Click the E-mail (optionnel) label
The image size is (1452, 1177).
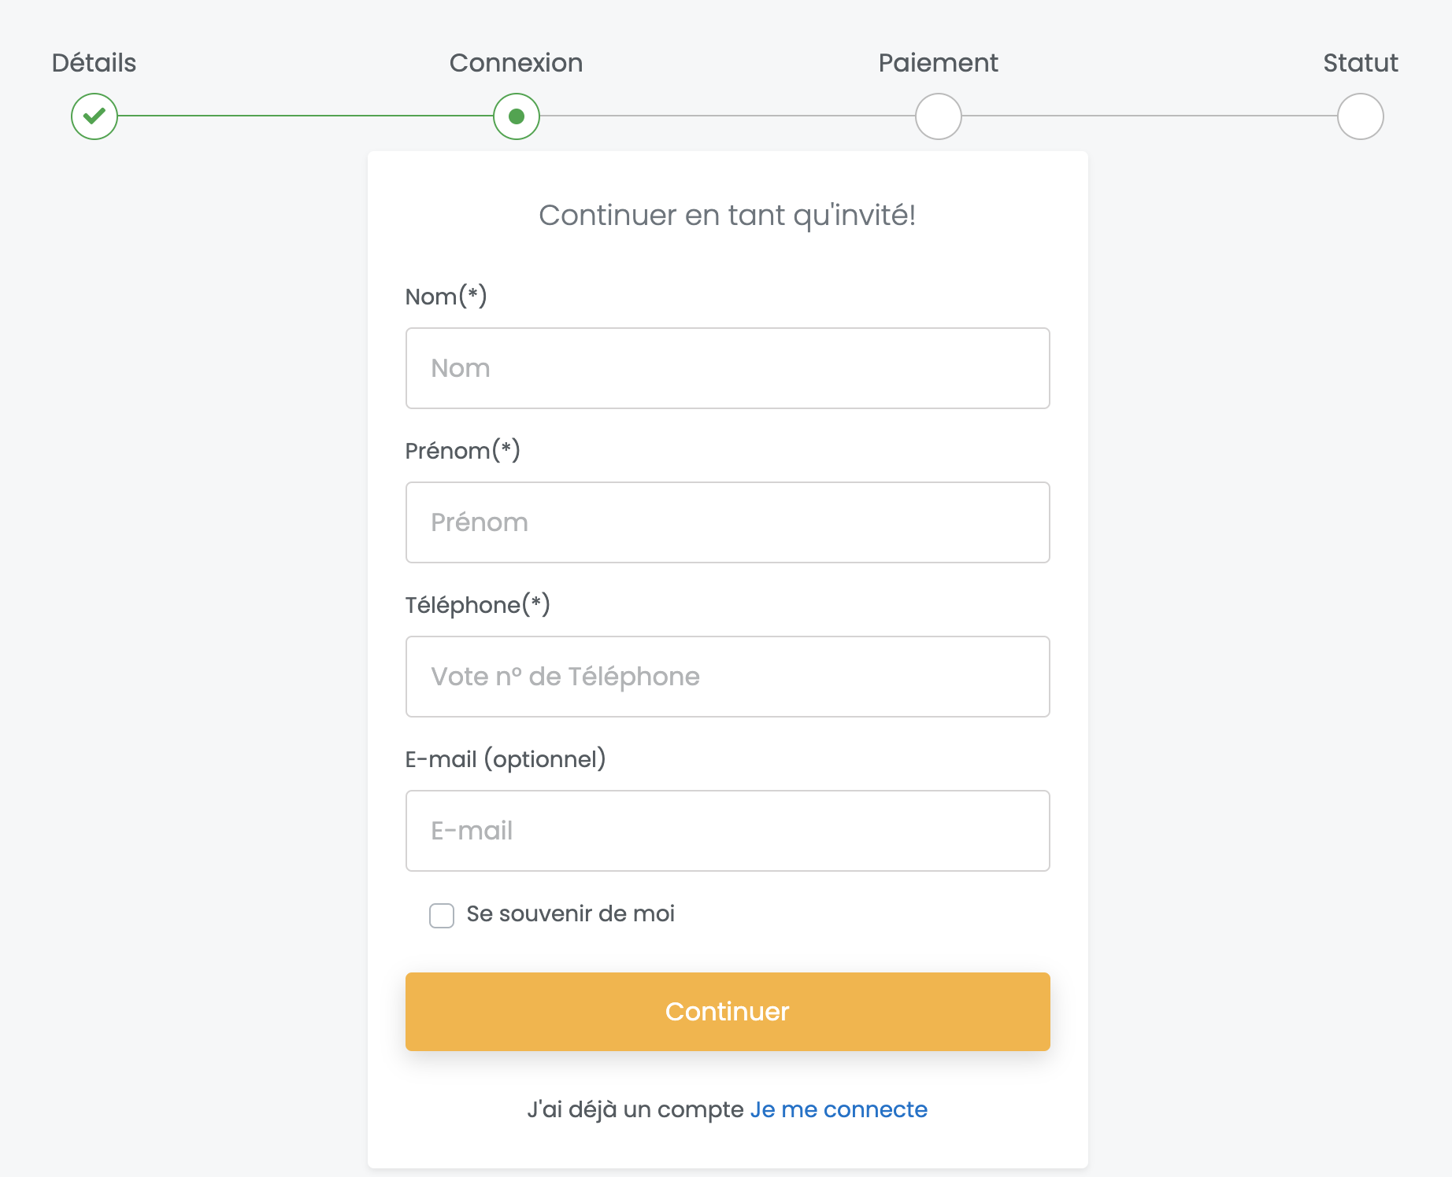pyautogui.click(x=506, y=759)
